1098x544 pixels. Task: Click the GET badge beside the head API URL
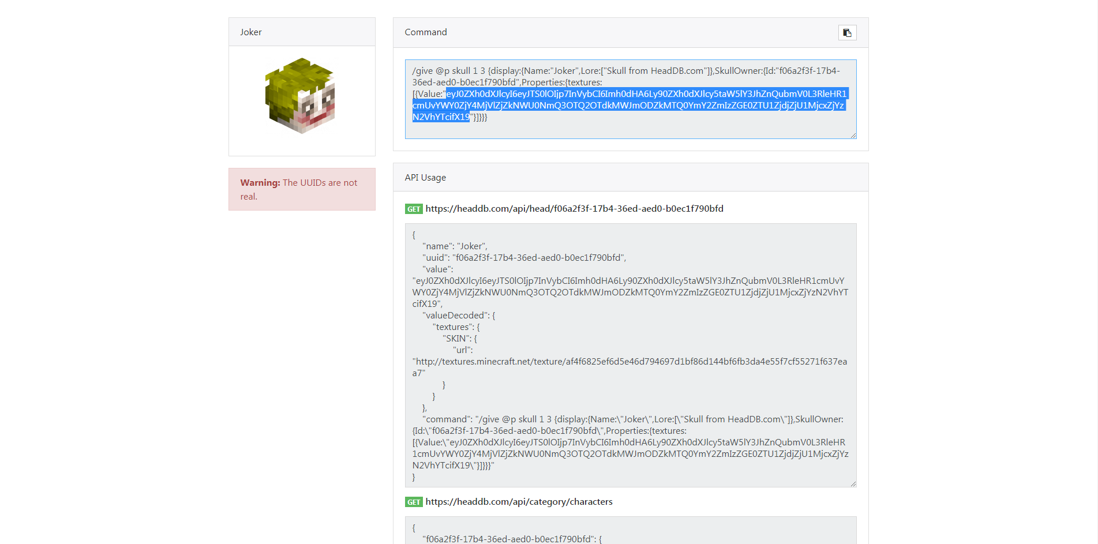click(x=414, y=209)
